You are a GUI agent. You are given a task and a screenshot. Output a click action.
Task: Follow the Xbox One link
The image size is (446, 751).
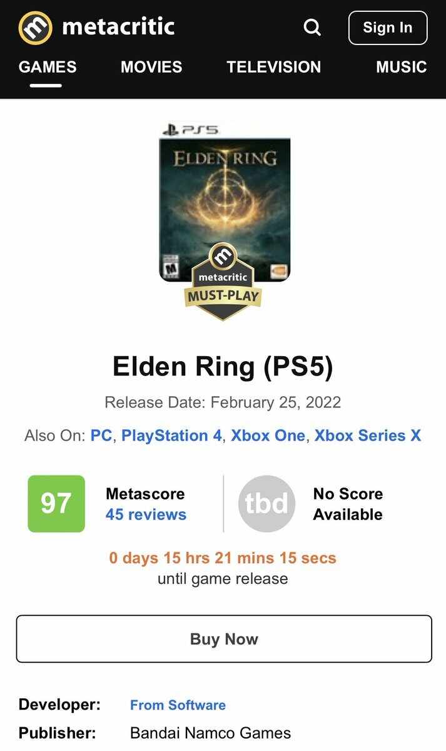click(268, 436)
